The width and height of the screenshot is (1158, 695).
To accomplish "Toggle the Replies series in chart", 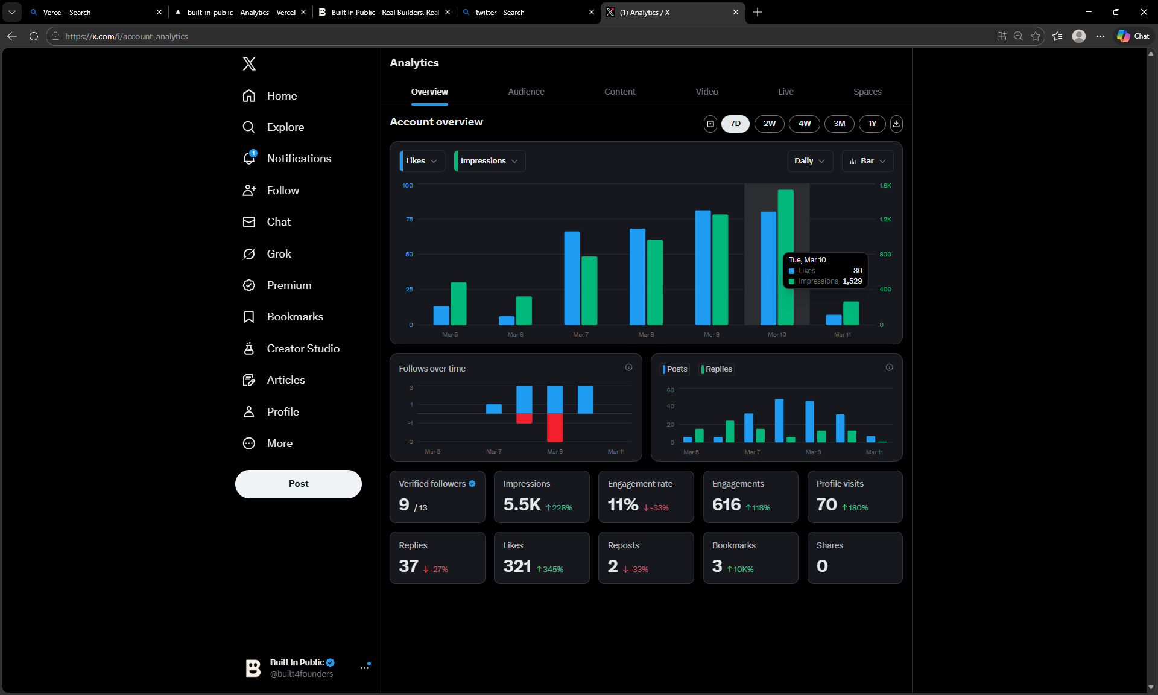I will click(717, 369).
